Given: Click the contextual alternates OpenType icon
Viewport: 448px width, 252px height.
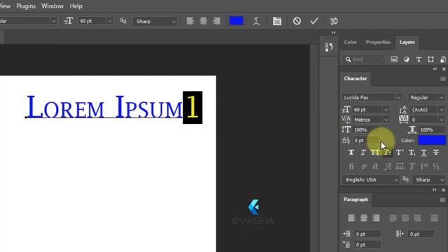Looking at the screenshot, I should tap(363, 167).
